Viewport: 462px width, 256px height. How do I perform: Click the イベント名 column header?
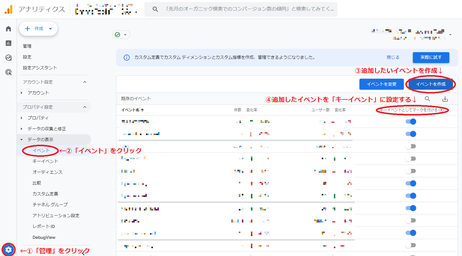click(130, 110)
